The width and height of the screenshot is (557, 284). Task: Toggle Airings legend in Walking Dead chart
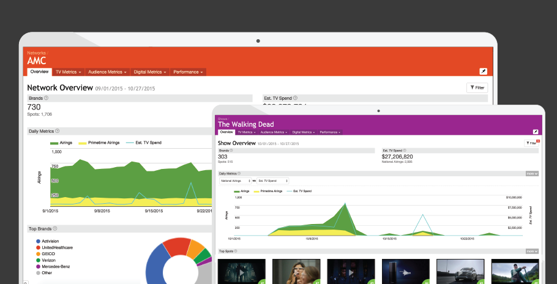(242, 191)
